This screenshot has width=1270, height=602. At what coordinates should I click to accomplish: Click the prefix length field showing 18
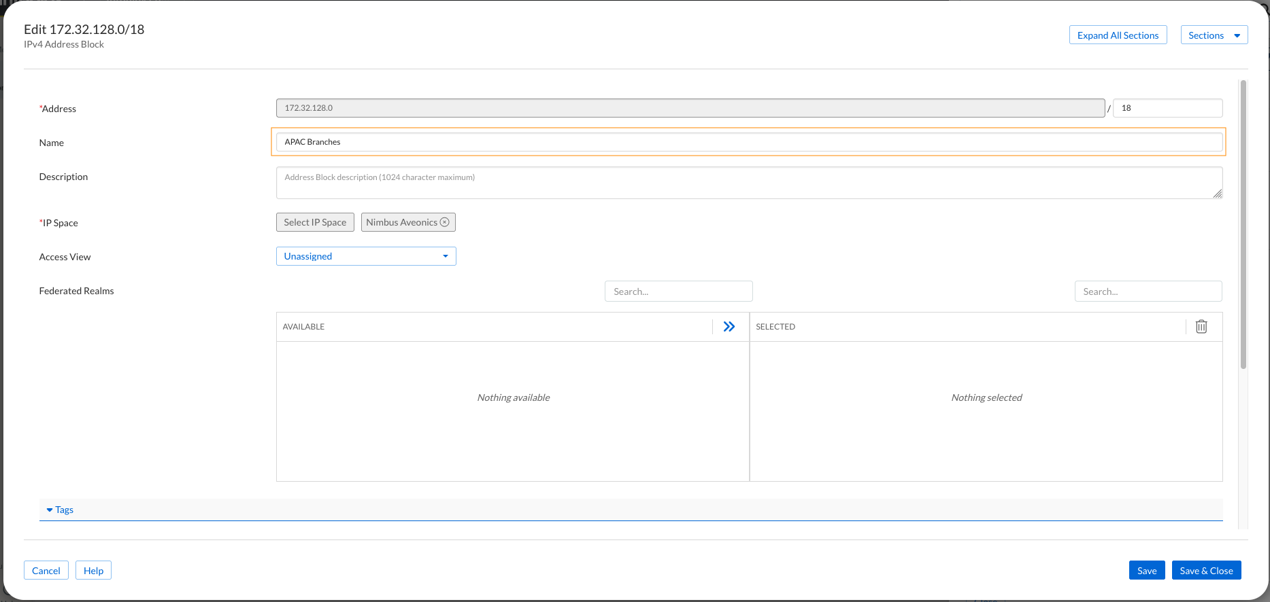(x=1167, y=108)
